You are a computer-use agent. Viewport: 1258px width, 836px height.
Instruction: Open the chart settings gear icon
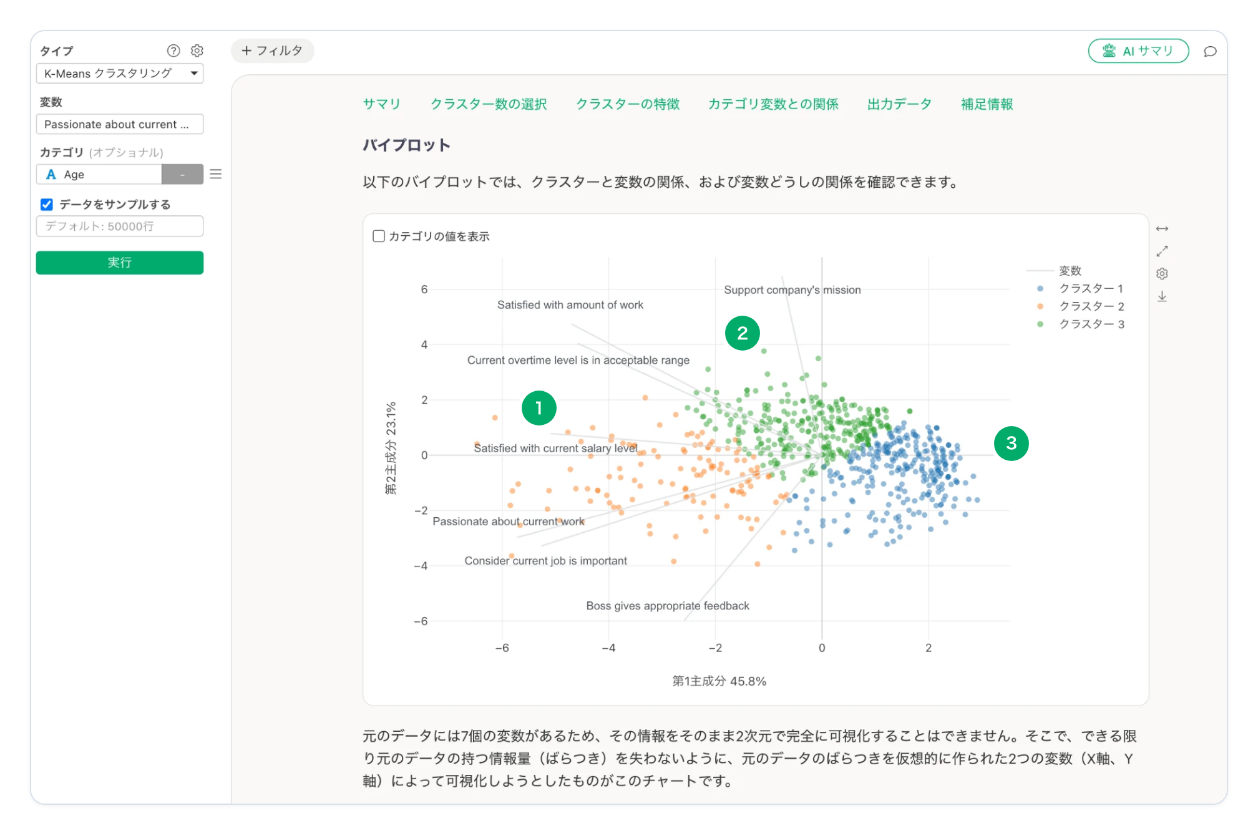[1162, 273]
